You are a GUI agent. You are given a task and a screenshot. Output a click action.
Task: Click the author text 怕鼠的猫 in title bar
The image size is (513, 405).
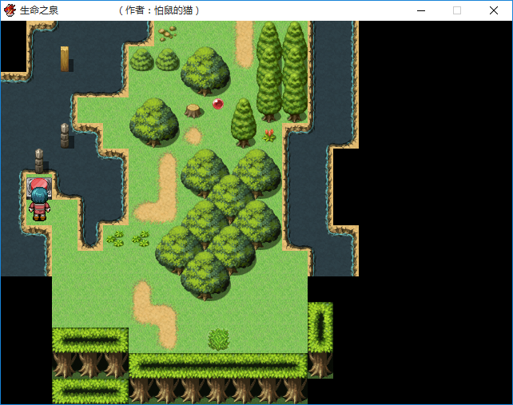click(173, 10)
